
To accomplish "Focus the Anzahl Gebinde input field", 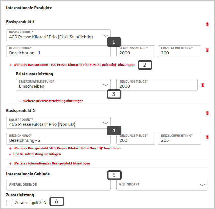I will point(58,185).
